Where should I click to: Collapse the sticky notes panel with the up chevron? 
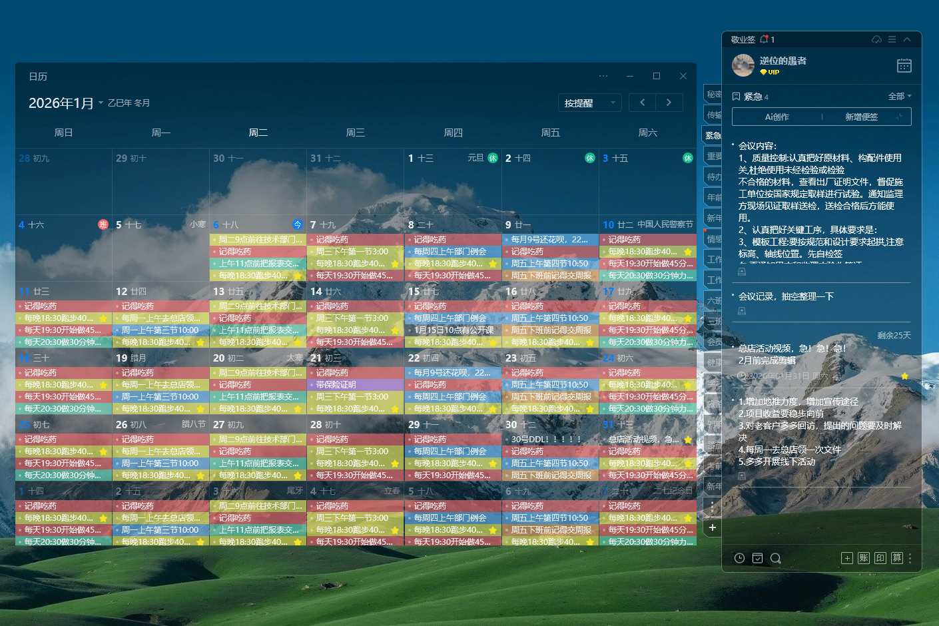coord(907,39)
